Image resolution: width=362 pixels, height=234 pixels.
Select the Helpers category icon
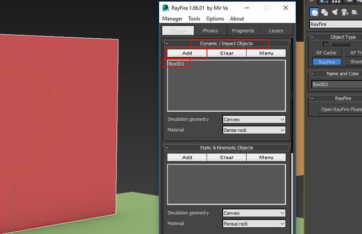click(x=355, y=12)
